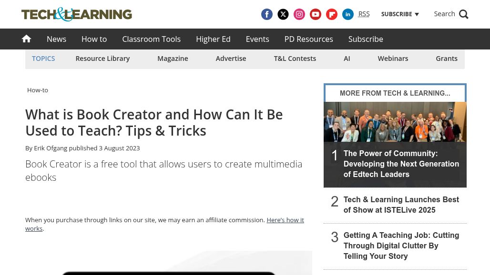The height and width of the screenshot is (275, 490).
Task: Click "MORE FROM TECH & LEARNING..." heading
Action: click(395, 93)
